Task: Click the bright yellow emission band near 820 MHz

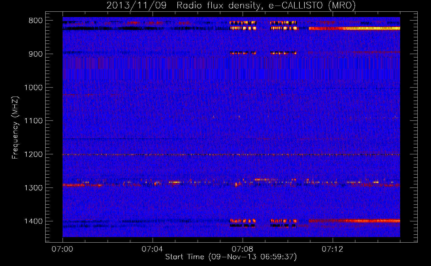Action: pos(354,28)
